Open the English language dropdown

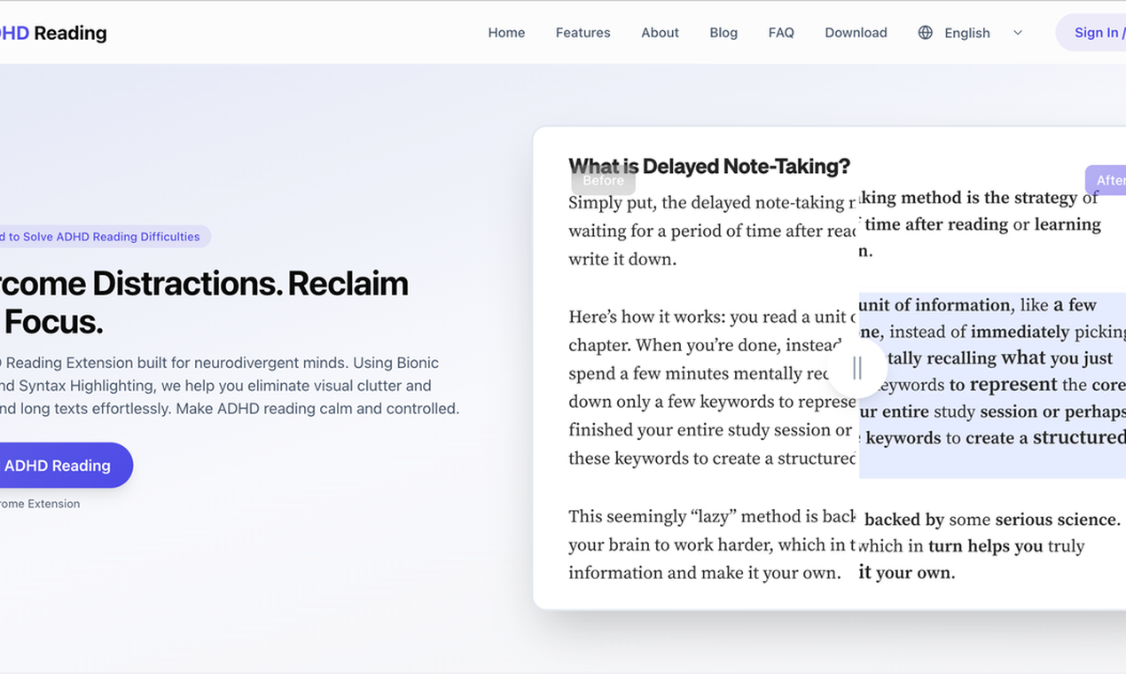coord(970,33)
